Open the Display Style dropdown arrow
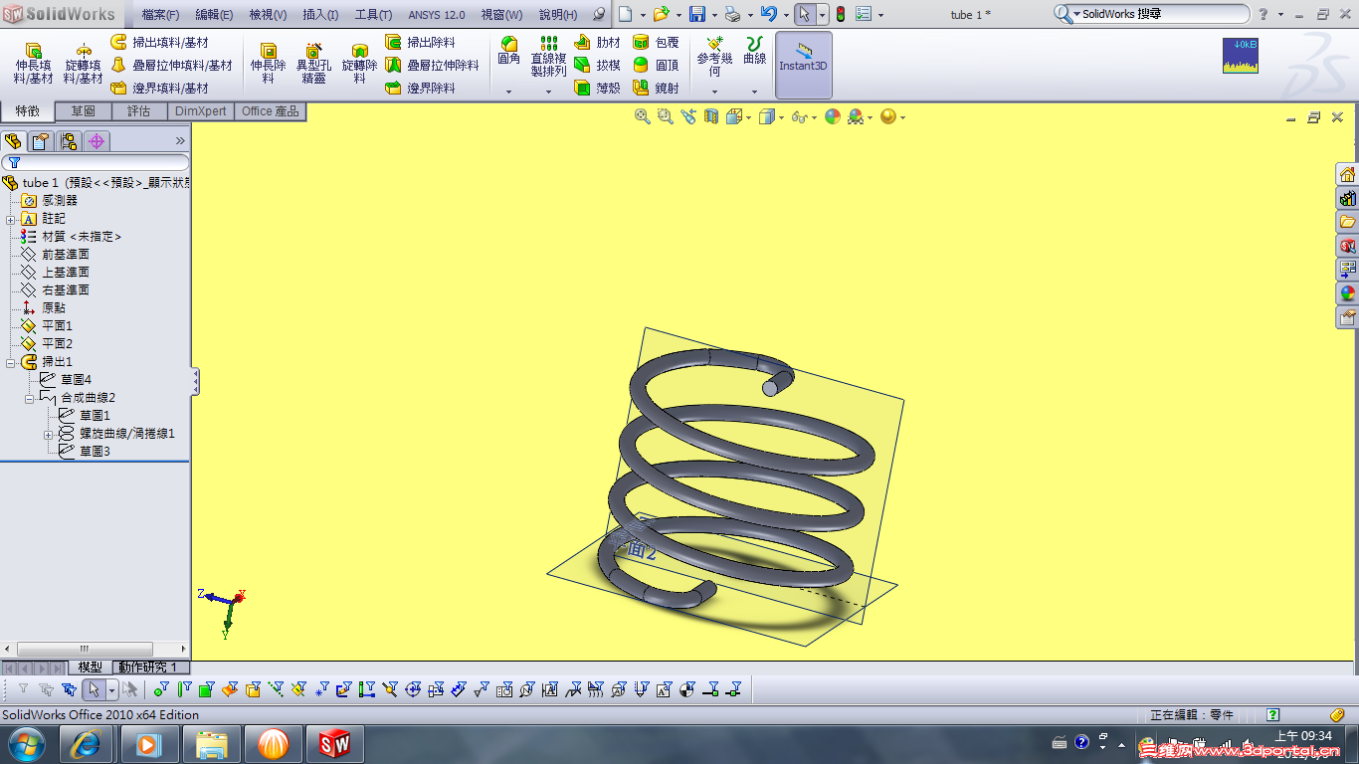Image resolution: width=1359 pixels, height=764 pixels. tap(782, 116)
